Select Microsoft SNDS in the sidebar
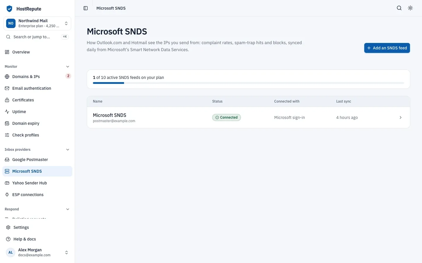This screenshot has width=422, height=263. pos(37,171)
